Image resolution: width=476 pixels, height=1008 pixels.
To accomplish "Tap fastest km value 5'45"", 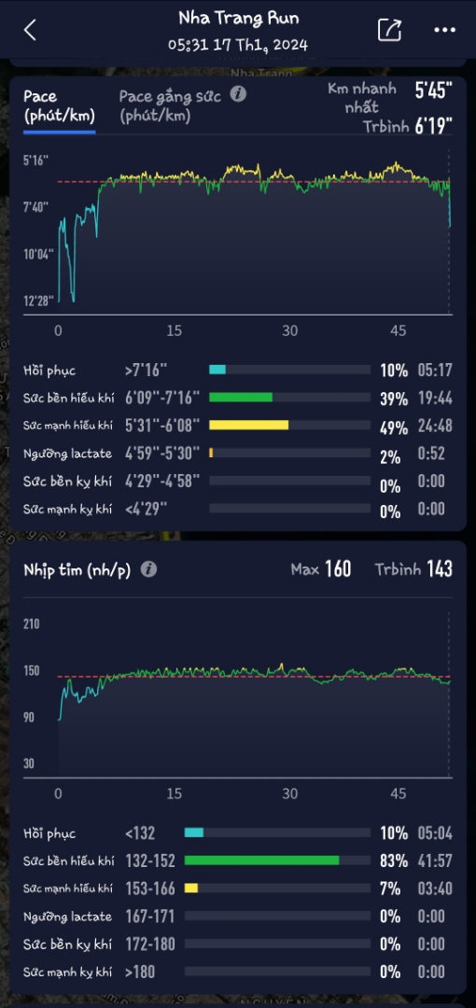I will click(434, 90).
